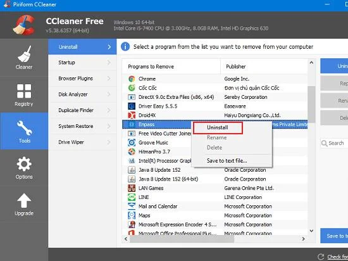Select the Chrome program icon in list
The height and width of the screenshot is (261, 348).
coord(132,79)
